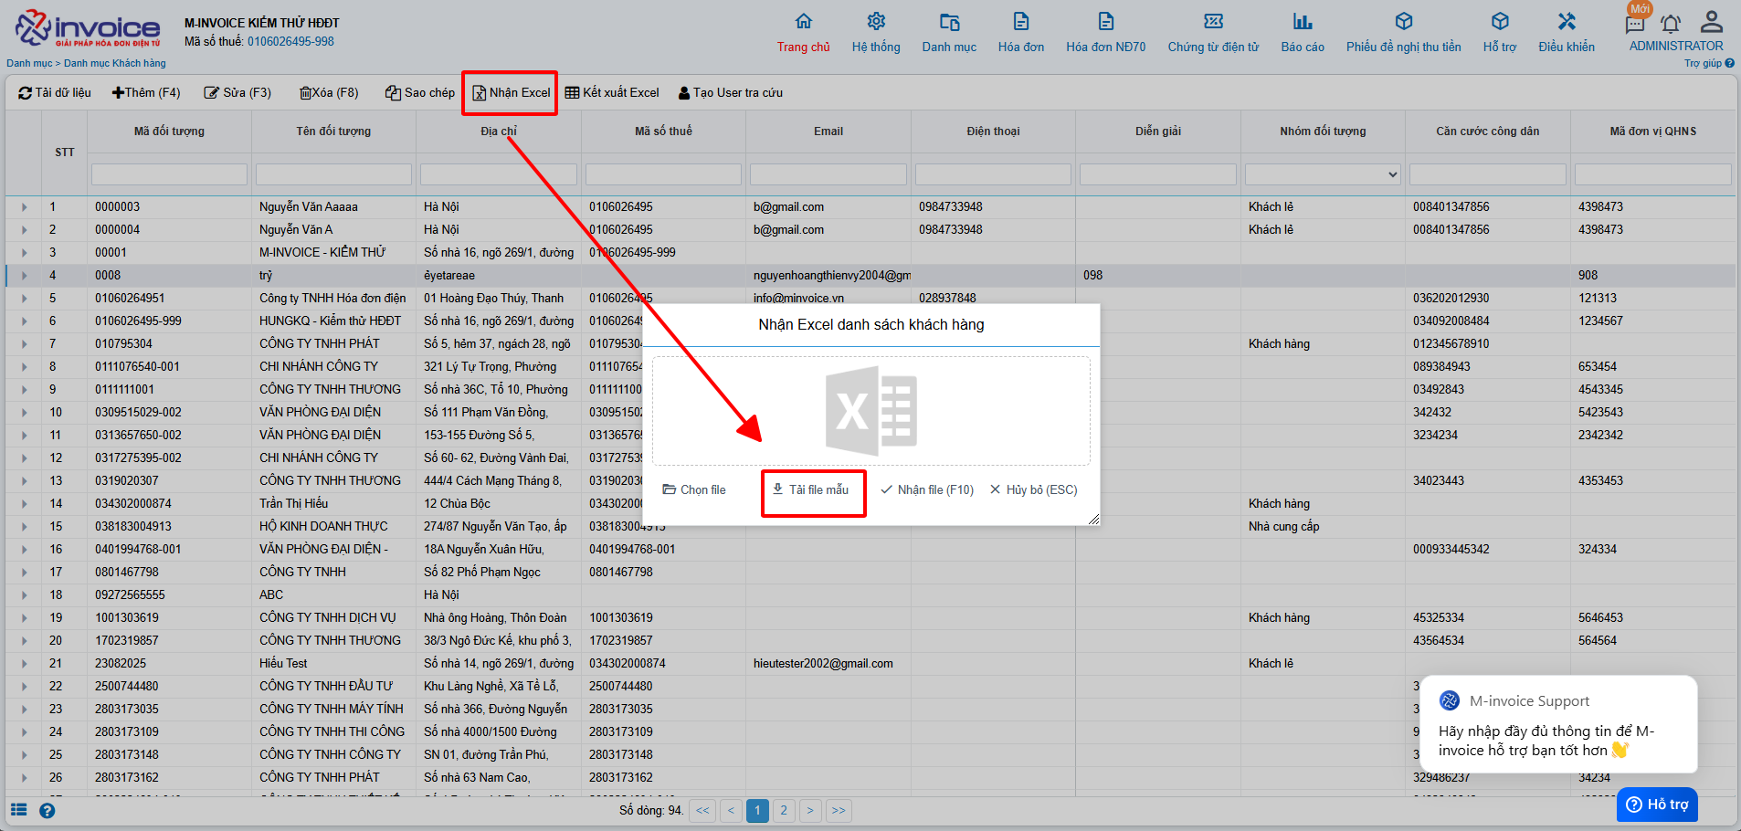The width and height of the screenshot is (1741, 831).
Task: Open the Hệ thống gear menu
Action: point(875,22)
